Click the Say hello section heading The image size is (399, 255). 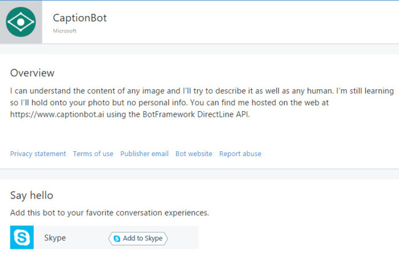click(x=31, y=195)
